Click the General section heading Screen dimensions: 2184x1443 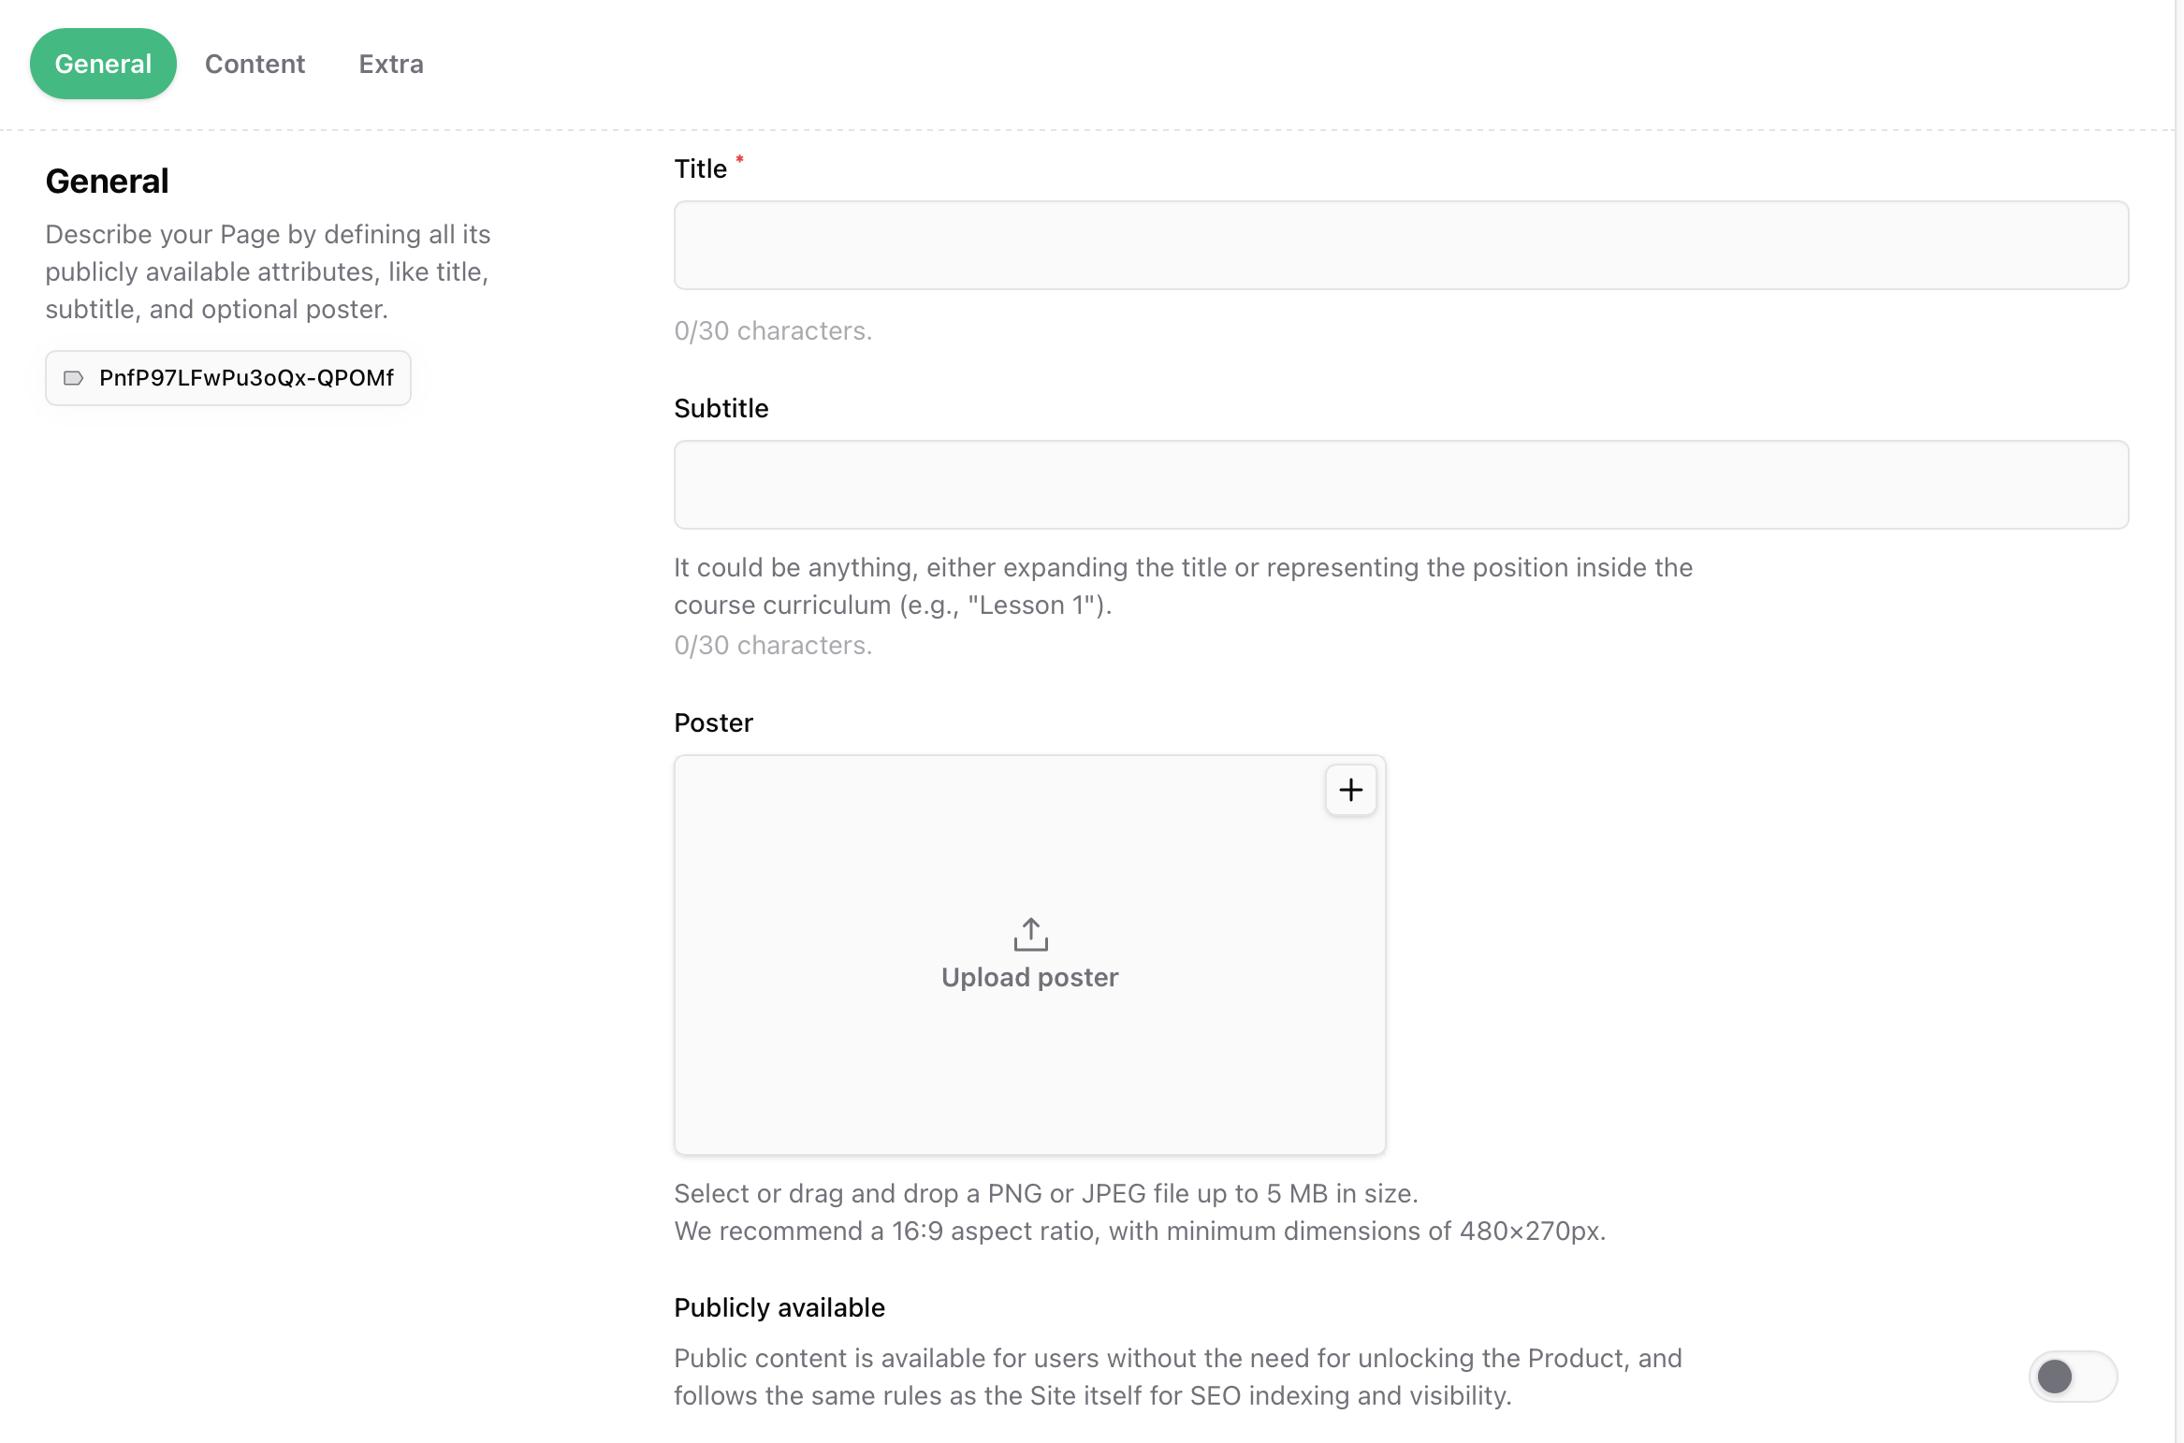point(107,181)
